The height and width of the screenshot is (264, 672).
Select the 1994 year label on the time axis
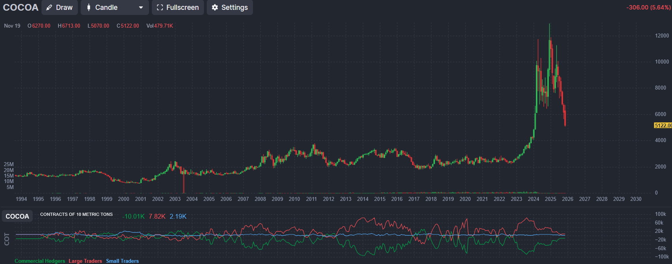[x=21, y=199]
